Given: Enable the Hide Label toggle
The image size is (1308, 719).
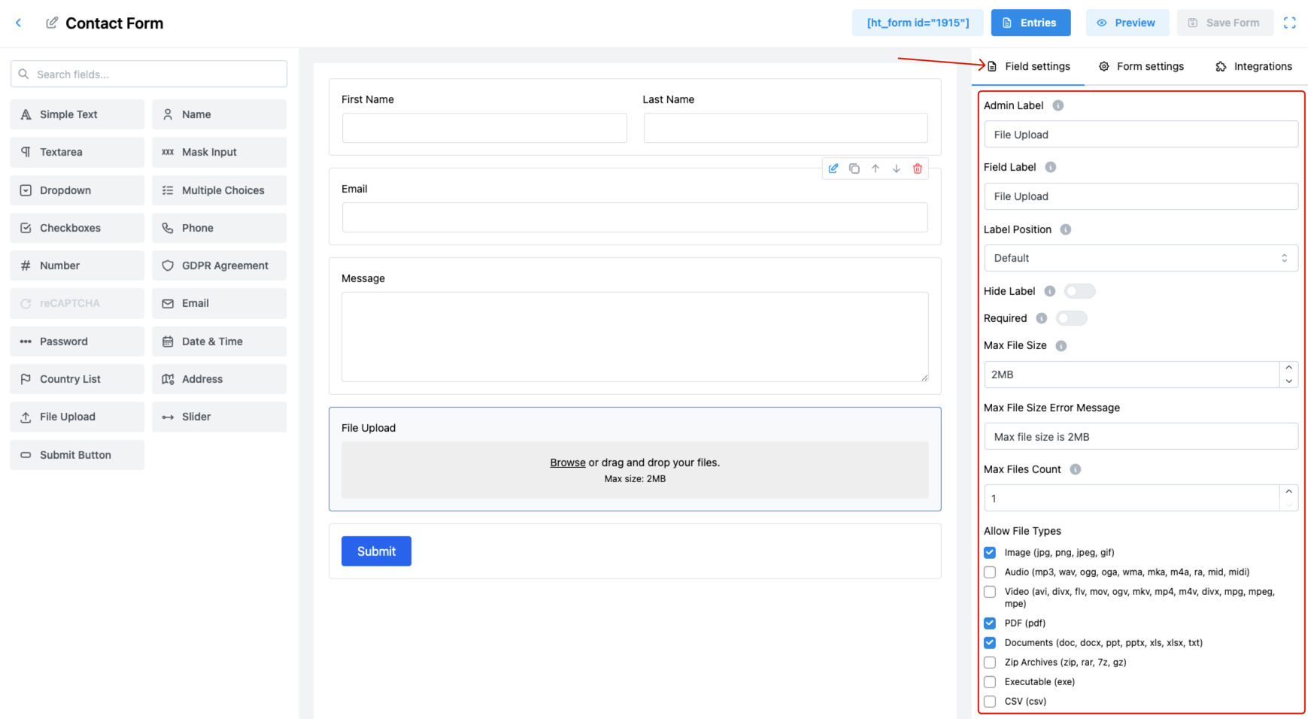Looking at the screenshot, I should [x=1079, y=291].
